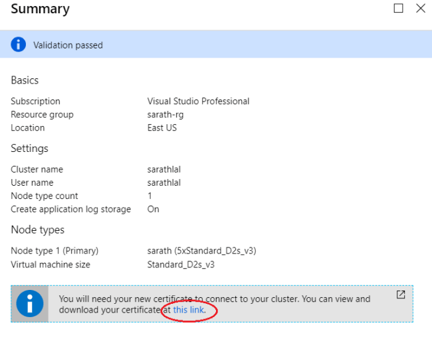Click the Virtual machine size value Standard_D2s_v3
Viewport: 432px width, 343px height.
181,264
